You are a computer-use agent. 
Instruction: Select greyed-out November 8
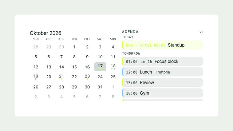113,97
